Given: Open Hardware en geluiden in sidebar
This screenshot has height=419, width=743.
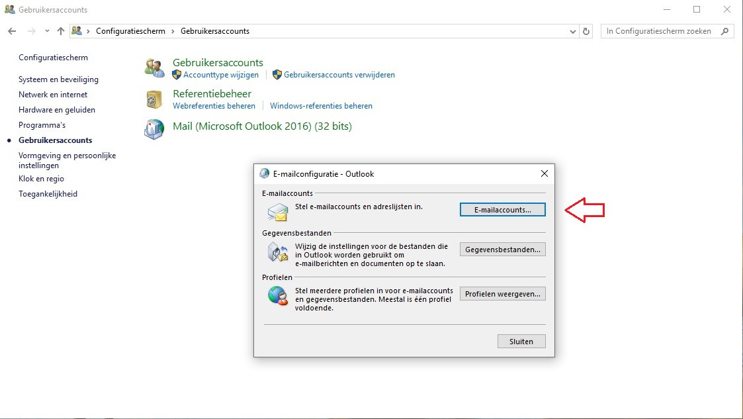Looking at the screenshot, I should tap(56, 110).
